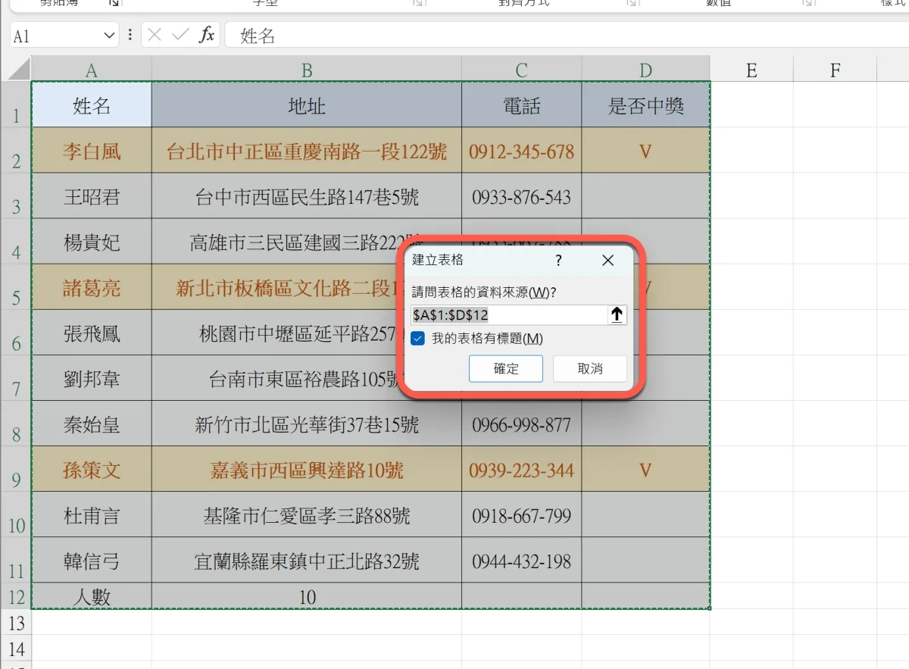The width and height of the screenshot is (909, 669).
Task: Click the cell containing 李白風
Action: tap(92, 151)
